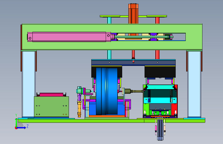Viewport: 223px width, 144px height.
Task: Select the blue Z axis arrow
Action: click(21, 128)
